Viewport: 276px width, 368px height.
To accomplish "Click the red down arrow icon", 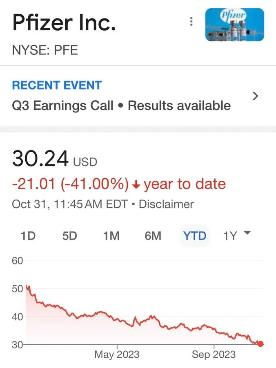I will point(136,185).
